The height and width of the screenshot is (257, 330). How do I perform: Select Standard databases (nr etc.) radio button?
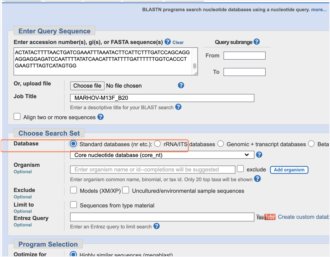click(73, 144)
